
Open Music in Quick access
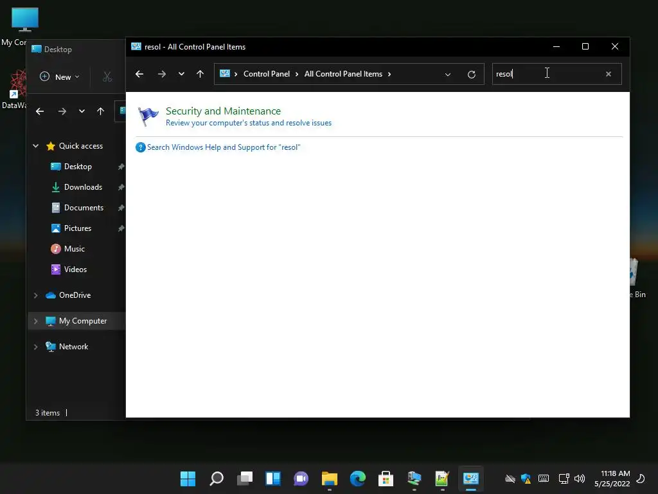tap(75, 249)
